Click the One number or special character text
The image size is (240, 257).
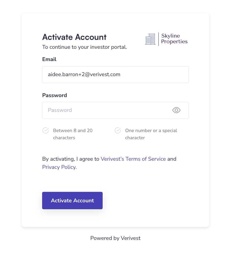pyautogui.click(x=151, y=134)
